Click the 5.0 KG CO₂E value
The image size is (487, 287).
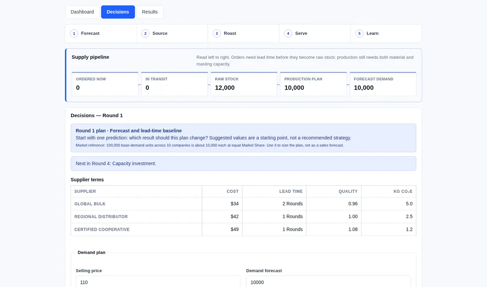pos(409,204)
